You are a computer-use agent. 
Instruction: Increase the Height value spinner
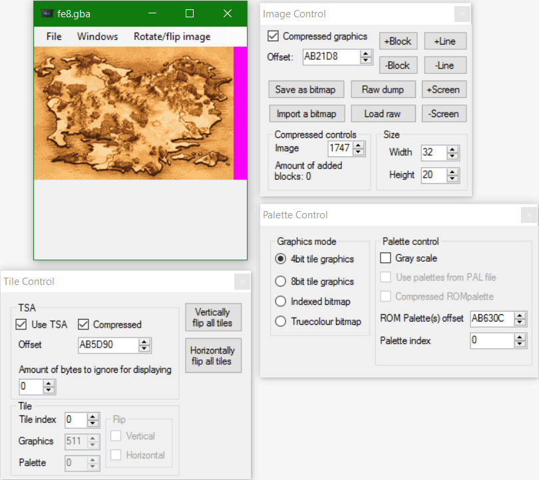point(453,171)
